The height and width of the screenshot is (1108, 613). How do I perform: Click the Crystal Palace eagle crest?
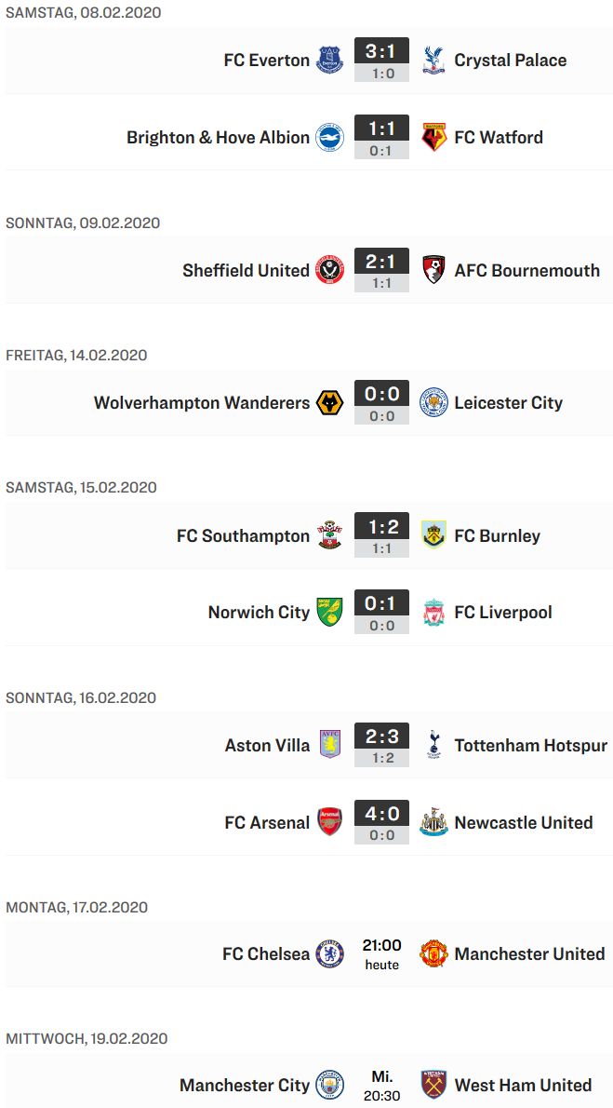433,61
